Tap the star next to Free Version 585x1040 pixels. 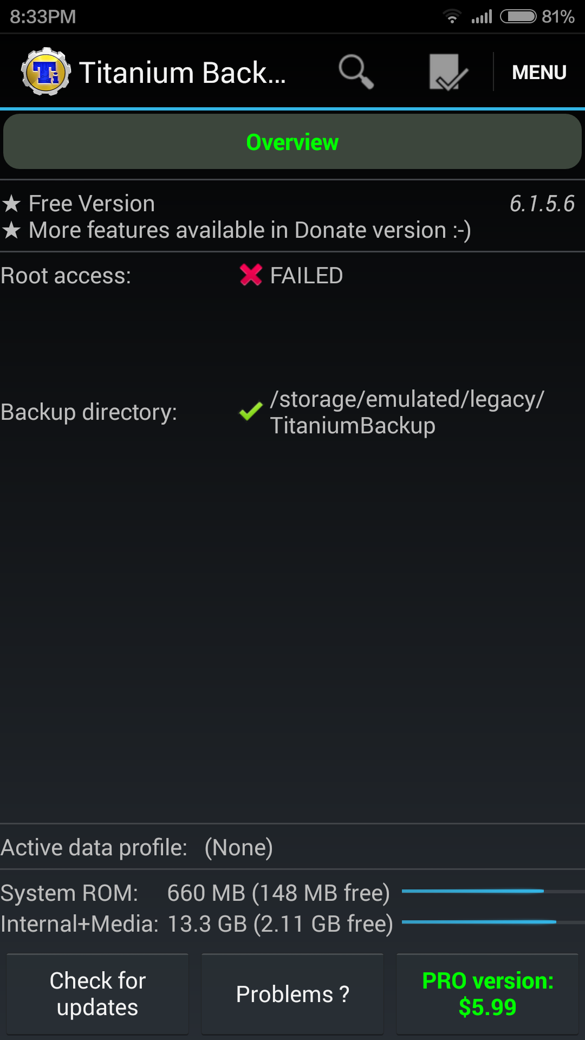[x=11, y=204]
